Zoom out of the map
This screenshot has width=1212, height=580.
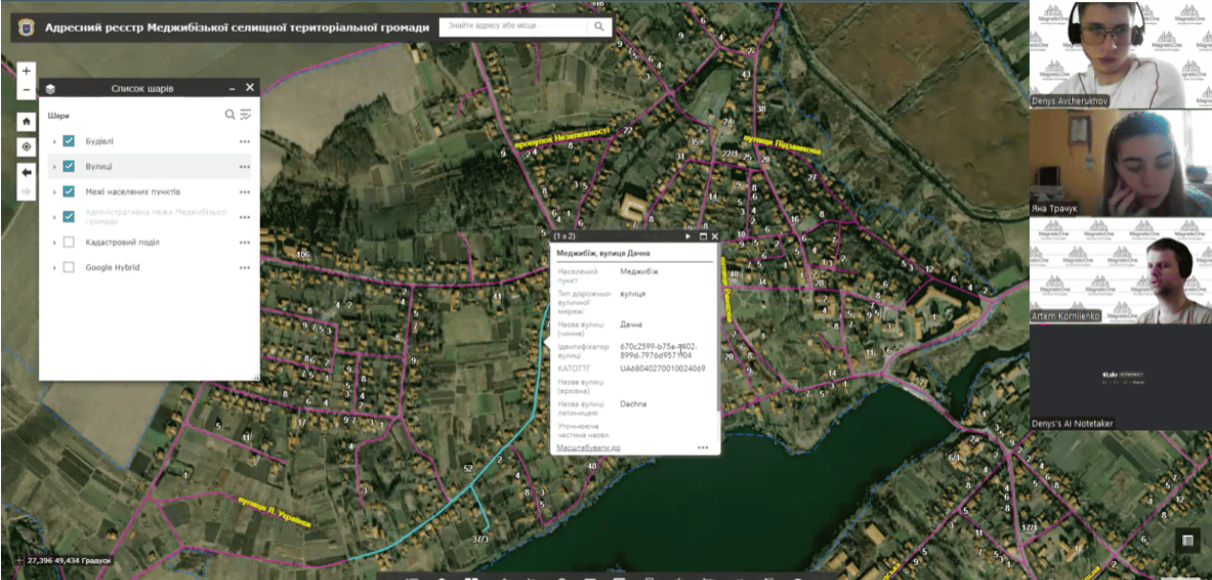pyautogui.click(x=27, y=89)
